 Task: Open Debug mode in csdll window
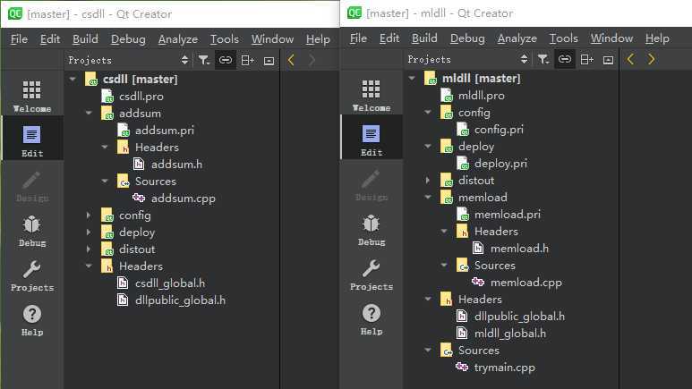click(31, 231)
